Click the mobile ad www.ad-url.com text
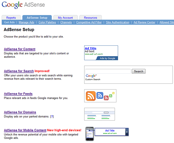This screenshot has width=174, height=143. point(110,133)
